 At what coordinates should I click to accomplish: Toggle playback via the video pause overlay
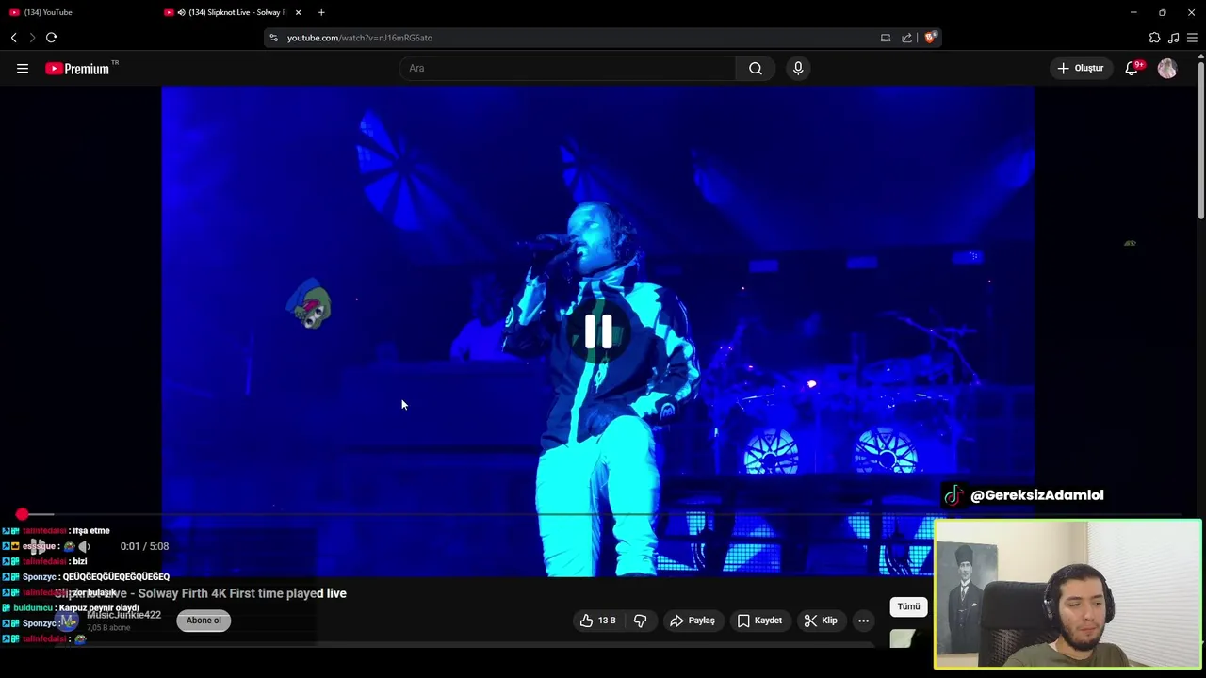click(x=598, y=331)
